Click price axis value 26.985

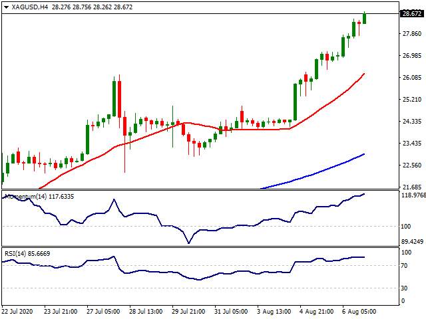(412, 56)
